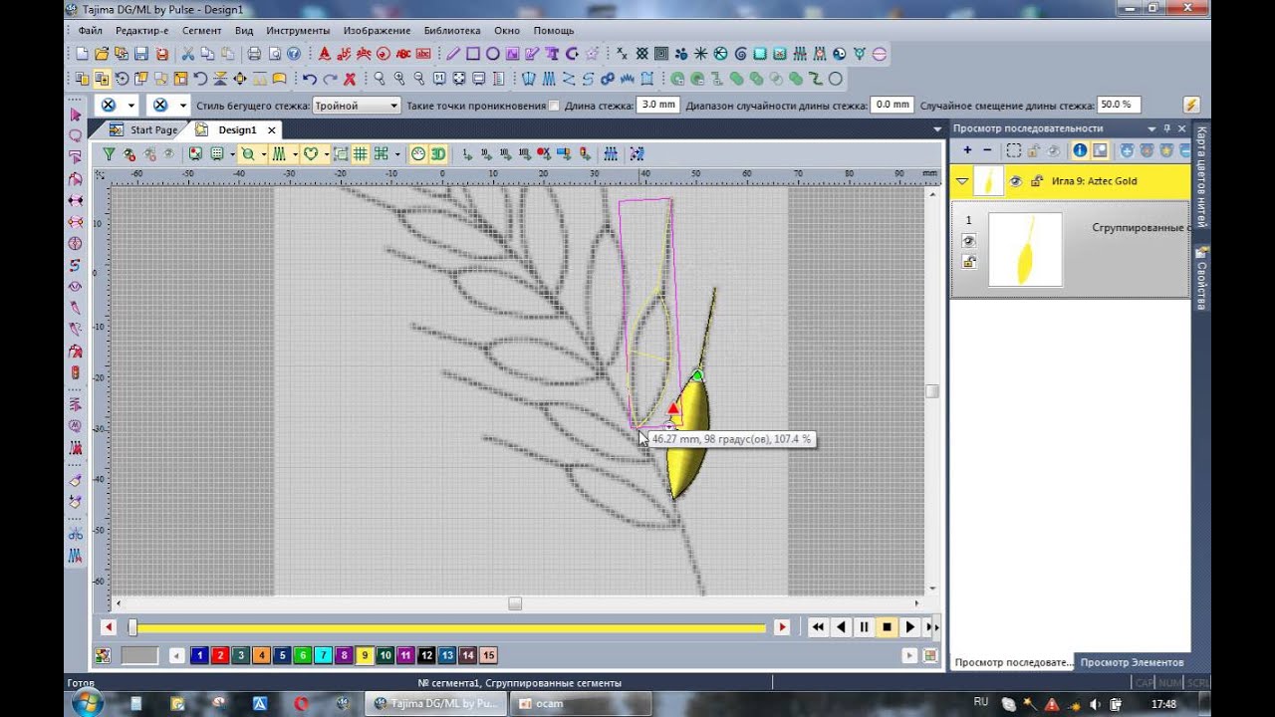Open second stitch type dropdown arrow
The width and height of the screenshot is (1275, 717).
click(183, 105)
